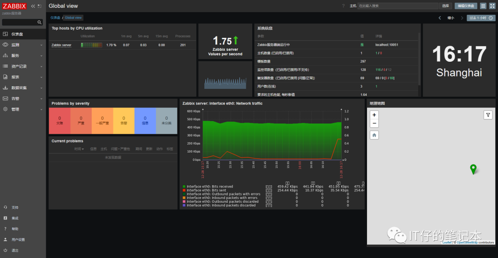Click the help question mark in header
498x258 pixels.
tap(344, 6)
